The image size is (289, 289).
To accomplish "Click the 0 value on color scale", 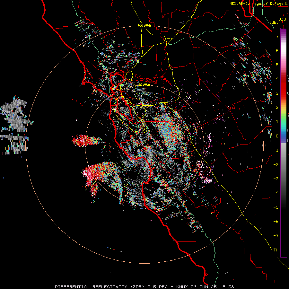I will click(x=277, y=136).
